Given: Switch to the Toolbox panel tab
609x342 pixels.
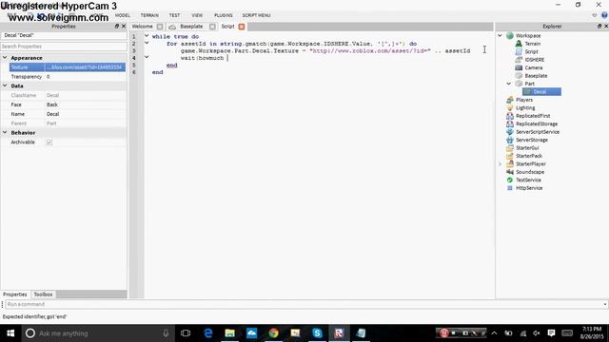Looking at the screenshot, I should (x=43, y=294).
